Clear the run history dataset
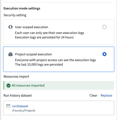 coord(93,95)
